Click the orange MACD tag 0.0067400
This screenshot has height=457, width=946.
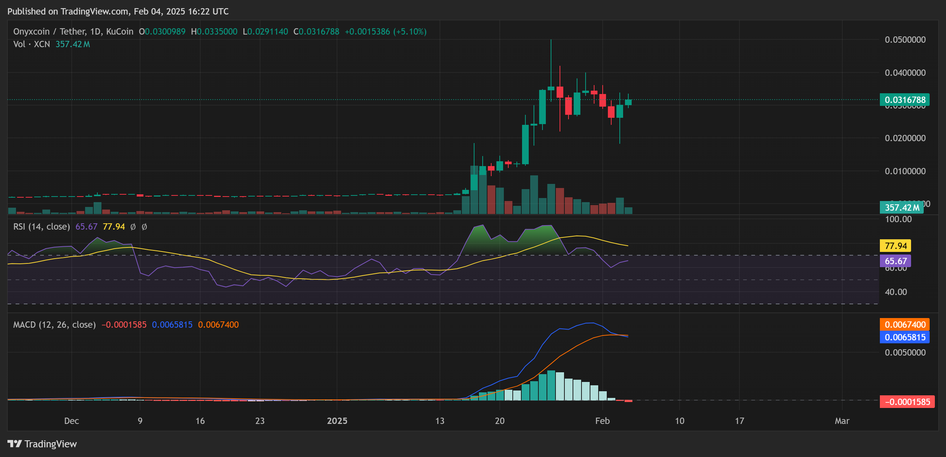pyautogui.click(x=905, y=324)
